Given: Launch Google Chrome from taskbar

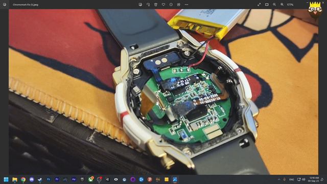Looking at the screenshot, I should 23,179.
